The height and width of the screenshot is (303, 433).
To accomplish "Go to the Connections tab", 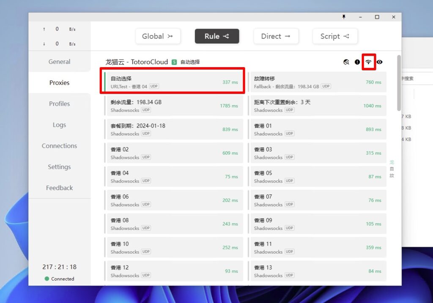I will (59, 146).
